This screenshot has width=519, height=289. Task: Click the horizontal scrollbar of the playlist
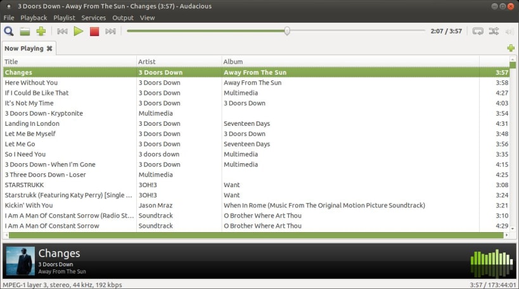(256, 235)
